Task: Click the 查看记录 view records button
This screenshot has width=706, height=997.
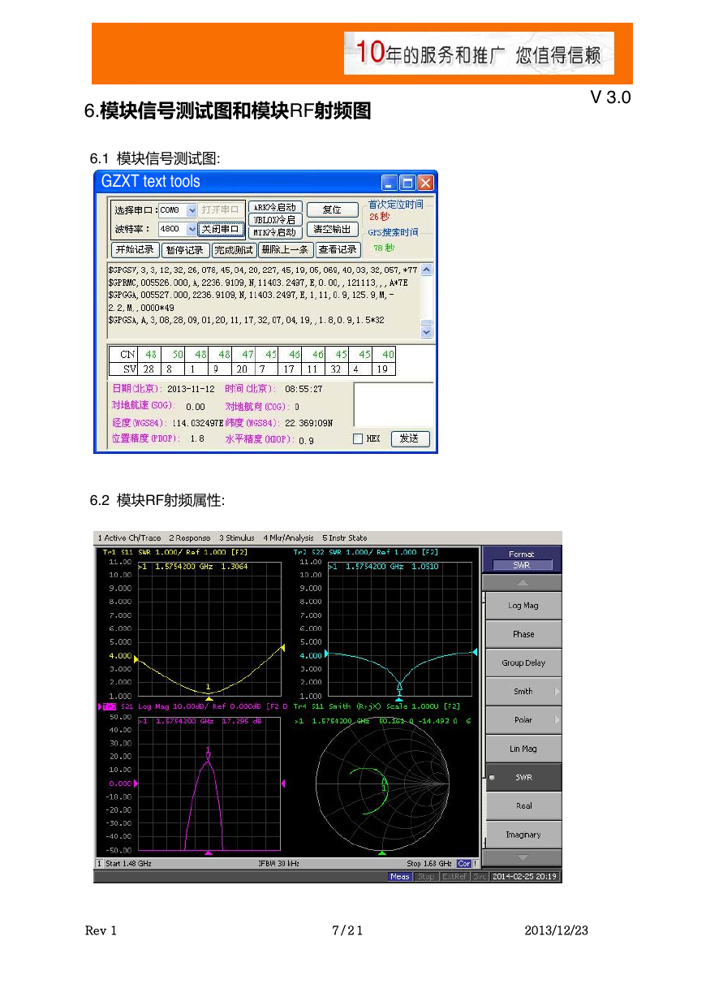Action: 338,250
